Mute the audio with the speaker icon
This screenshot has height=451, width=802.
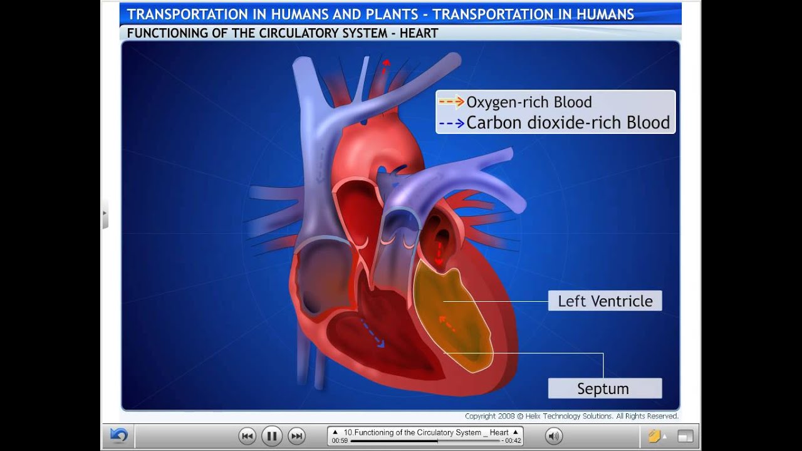coord(554,436)
